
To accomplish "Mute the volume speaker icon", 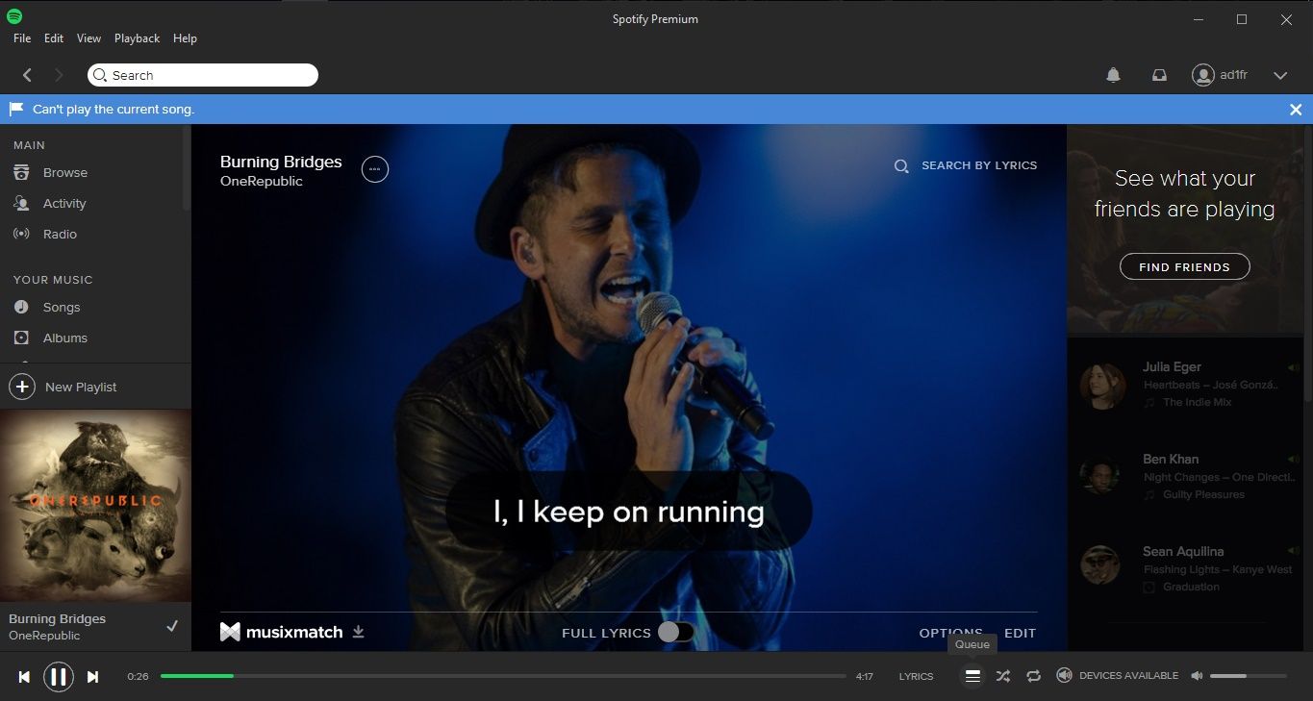I will point(1197,676).
